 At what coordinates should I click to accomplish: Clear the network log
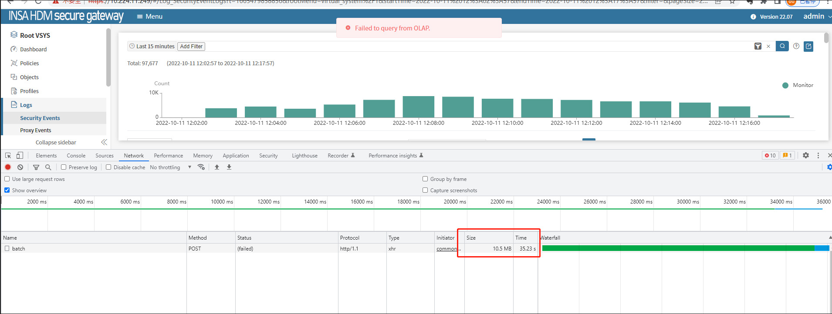tap(20, 167)
